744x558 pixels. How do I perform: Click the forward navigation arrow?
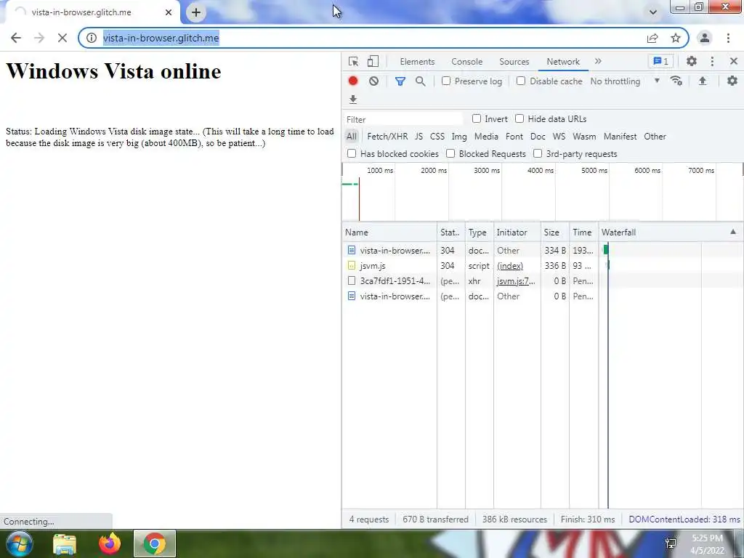[39, 38]
